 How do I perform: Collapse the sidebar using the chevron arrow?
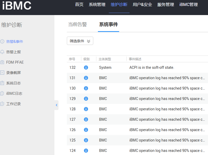pyautogui.click(x=56, y=105)
